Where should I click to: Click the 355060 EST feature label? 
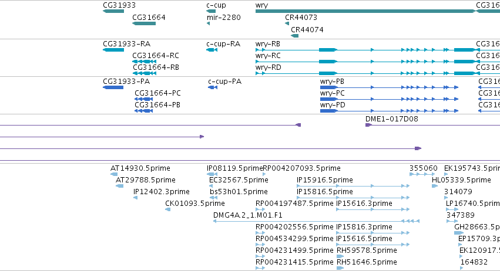click(424, 168)
